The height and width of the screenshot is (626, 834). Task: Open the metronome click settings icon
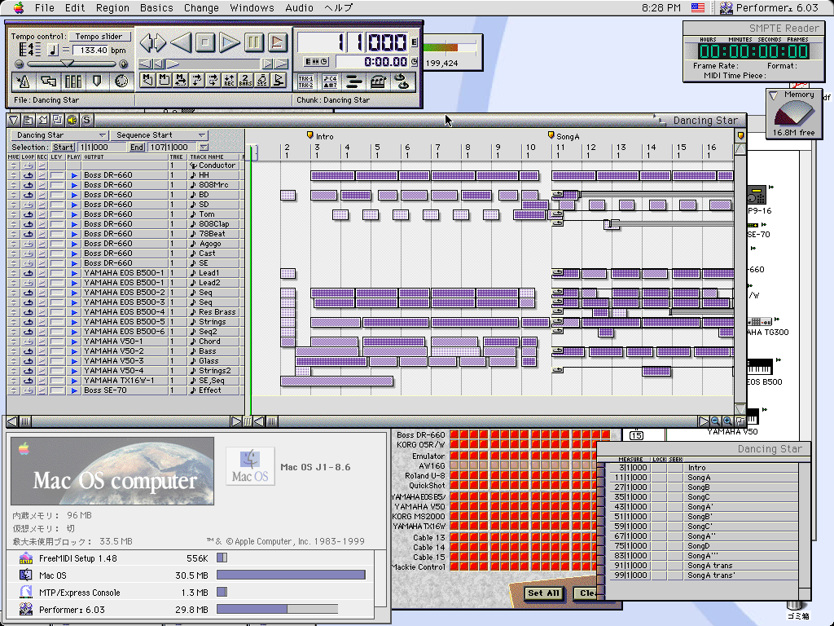click(23, 82)
